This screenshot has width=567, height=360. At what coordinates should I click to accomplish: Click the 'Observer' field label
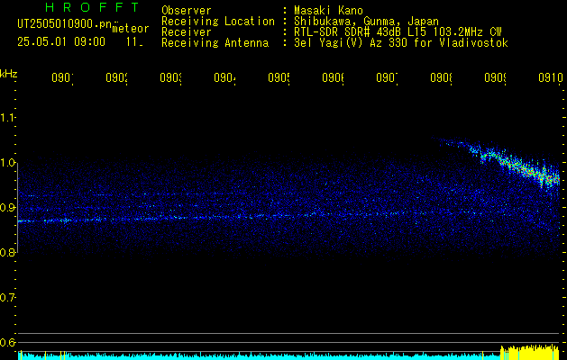coord(187,10)
